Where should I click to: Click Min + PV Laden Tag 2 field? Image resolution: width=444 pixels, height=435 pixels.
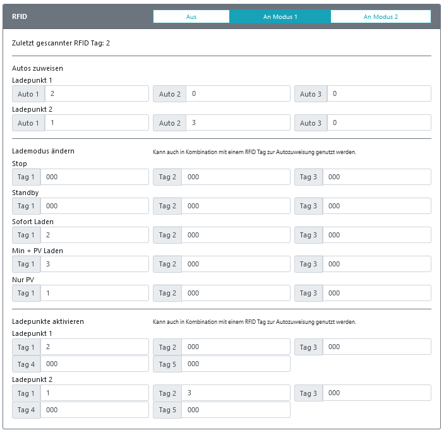pyautogui.click(x=236, y=264)
